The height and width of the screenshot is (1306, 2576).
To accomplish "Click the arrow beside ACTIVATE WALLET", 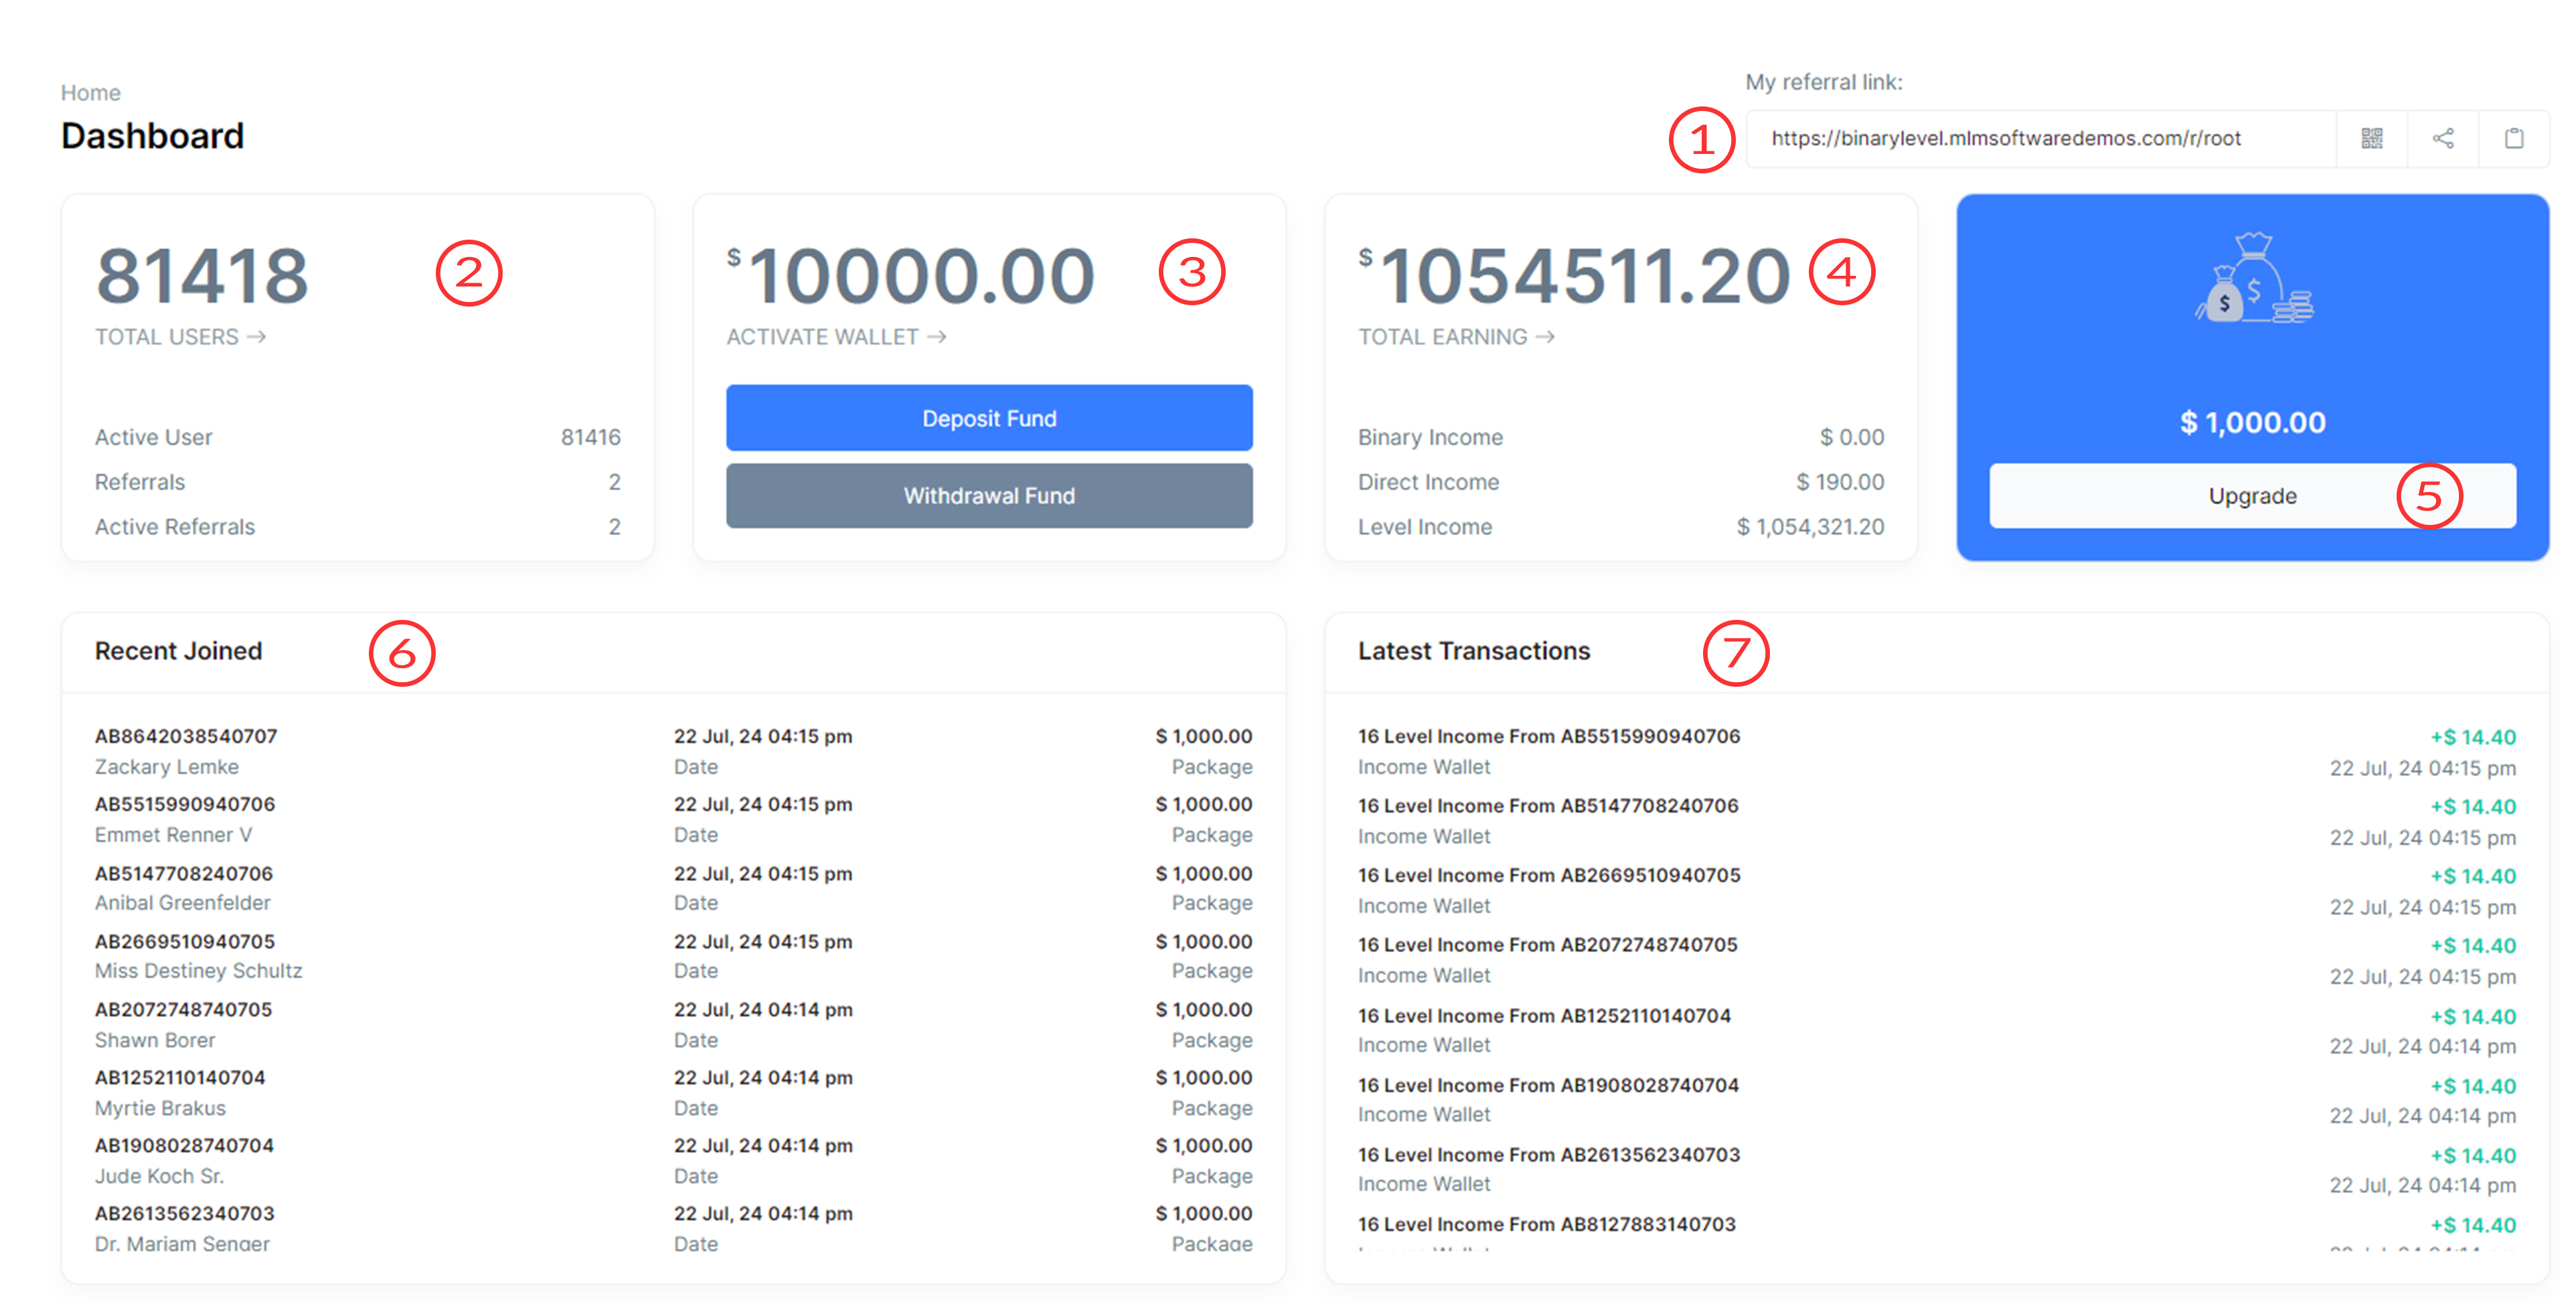I will pyautogui.click(x=937, y=337).
